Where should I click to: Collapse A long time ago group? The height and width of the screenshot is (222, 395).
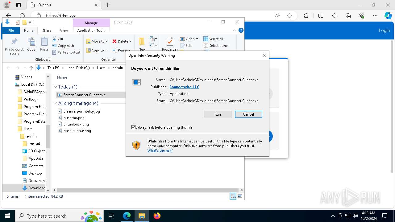tap(56, 103)
